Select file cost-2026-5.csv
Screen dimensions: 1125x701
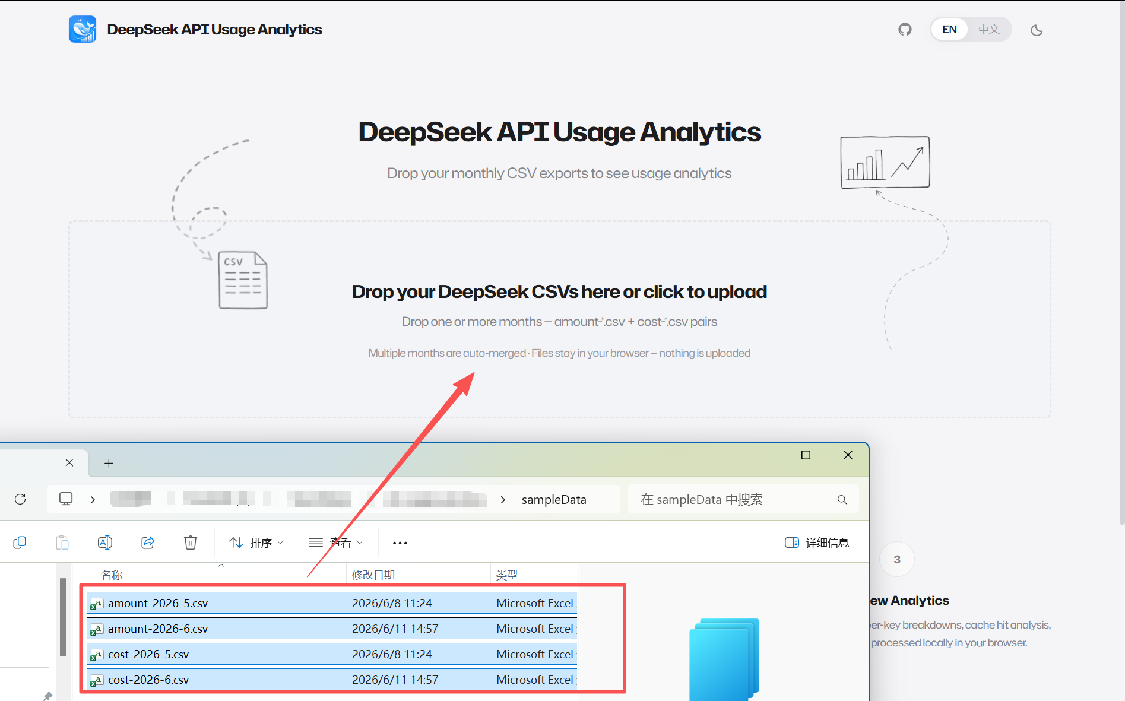pyautogui.click(x=332, y=654)
